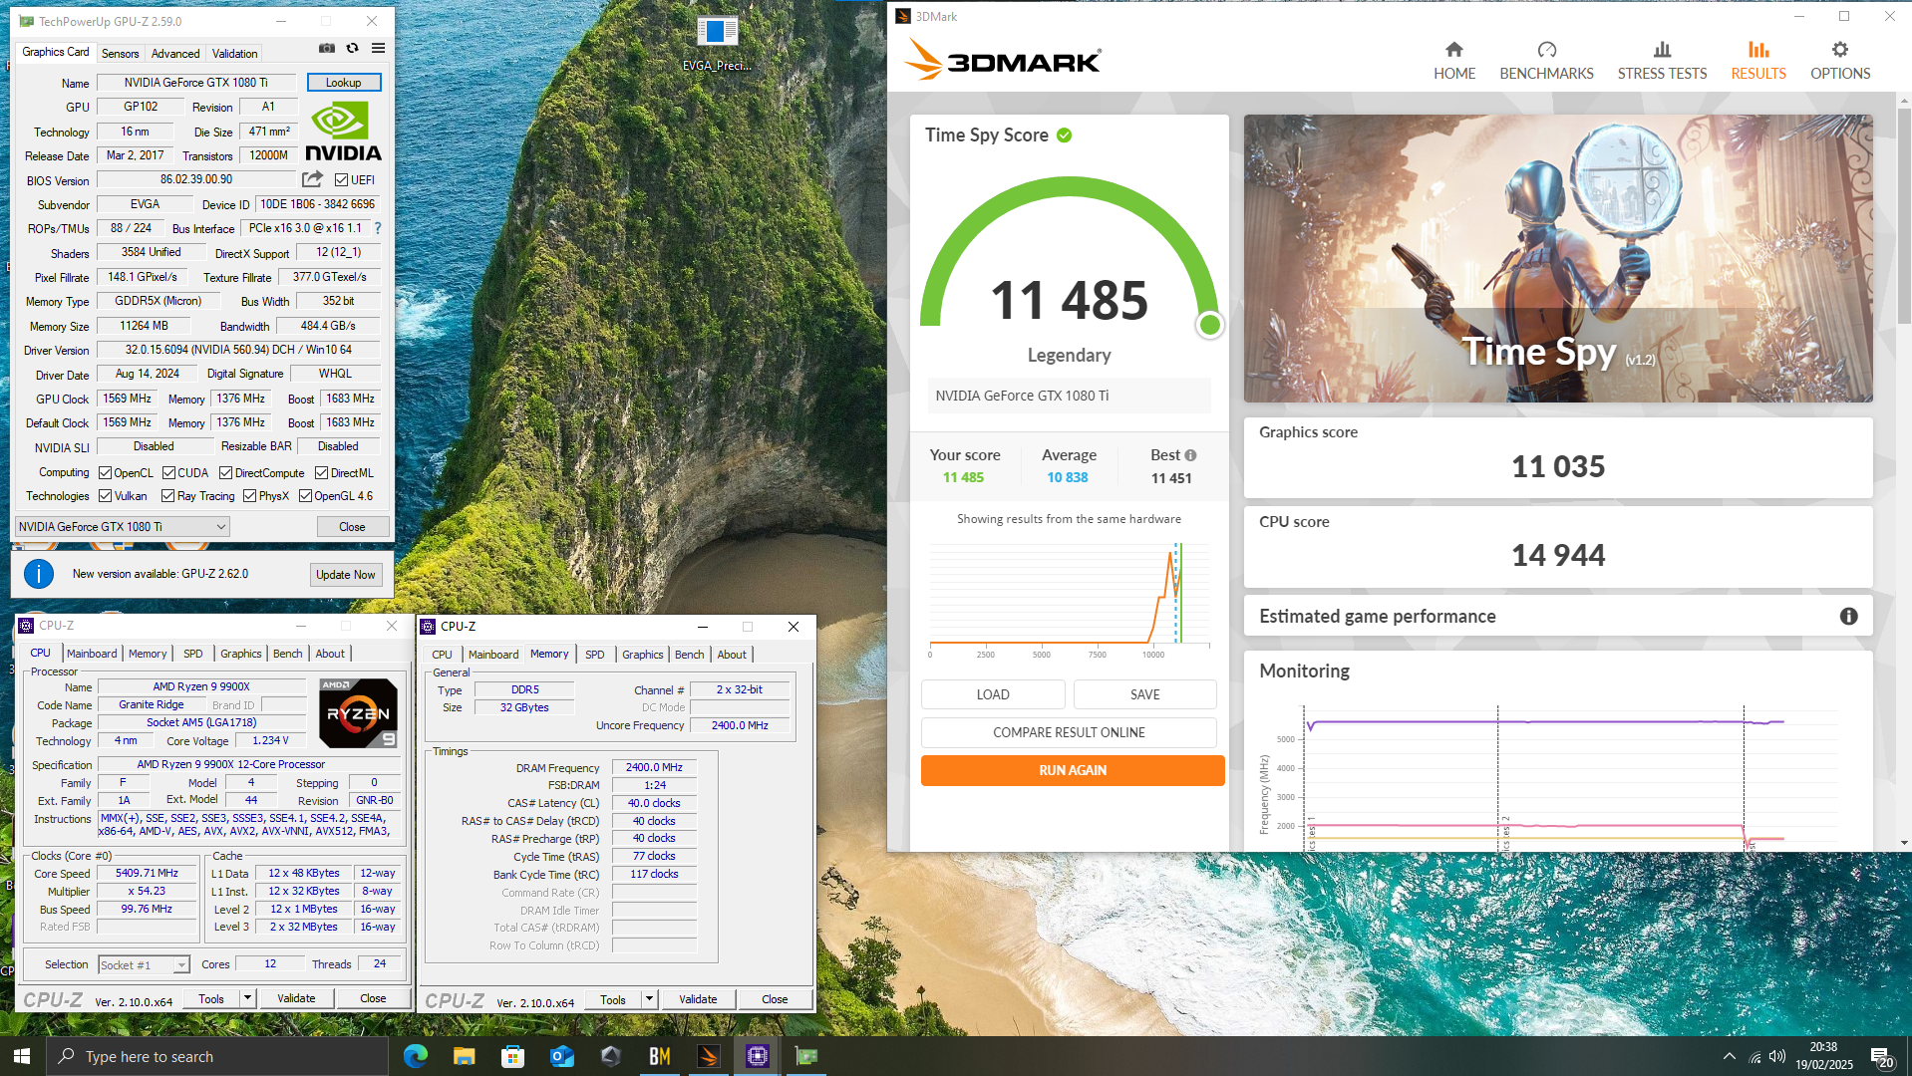Switch to GPU-Z Validation tab
Screen dimensions: 1912x1076
pyautogui.click(x=234, y=54)
